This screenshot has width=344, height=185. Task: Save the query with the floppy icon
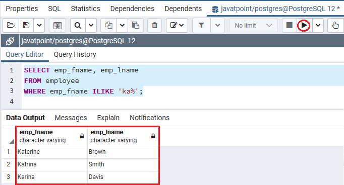pos(26,25)
